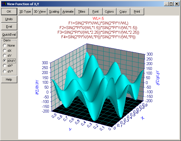Image resolution: width=181 pixels, height=141 pixels.
Task: Select the dY² derivative option
Action: pos(8,71)
